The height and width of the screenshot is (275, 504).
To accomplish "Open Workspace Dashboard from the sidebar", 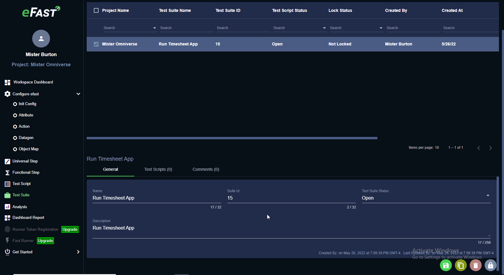I will (33, 82).
